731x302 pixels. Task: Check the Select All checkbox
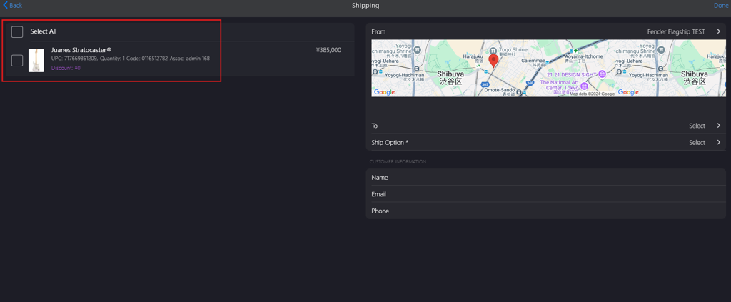pyautogui.click(x=17, y=31)
